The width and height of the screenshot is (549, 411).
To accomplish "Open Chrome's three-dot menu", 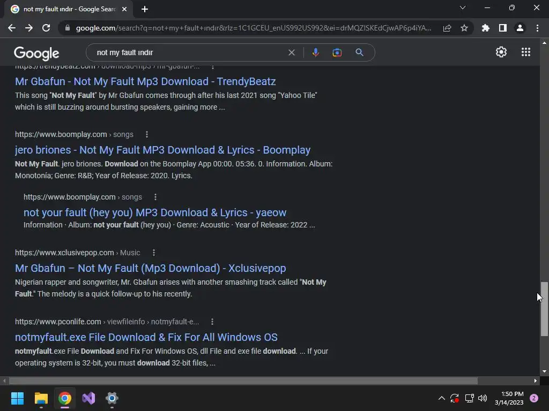I will (x=537, y=28).
